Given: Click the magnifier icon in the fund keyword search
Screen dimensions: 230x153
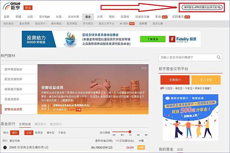Looking at the screenshot, I should 219,57.
